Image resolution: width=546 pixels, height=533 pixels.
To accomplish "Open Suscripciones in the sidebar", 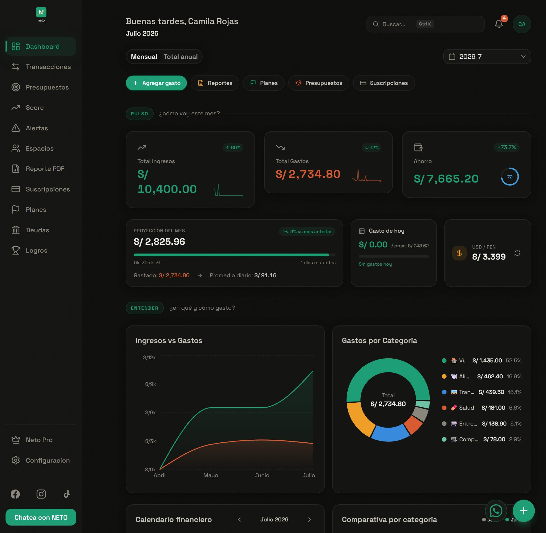I will pos(41,189).
